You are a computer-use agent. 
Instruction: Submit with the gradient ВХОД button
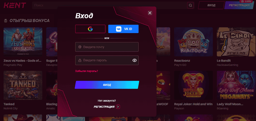tap(107, 85)
